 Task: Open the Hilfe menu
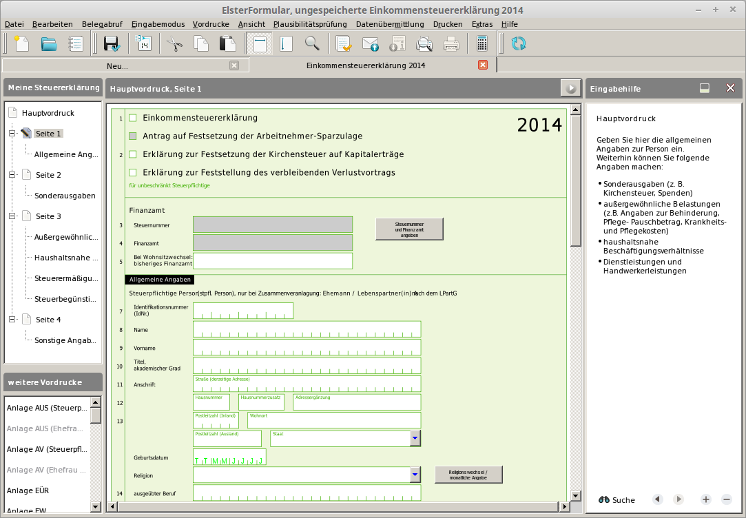pos(509,24)
